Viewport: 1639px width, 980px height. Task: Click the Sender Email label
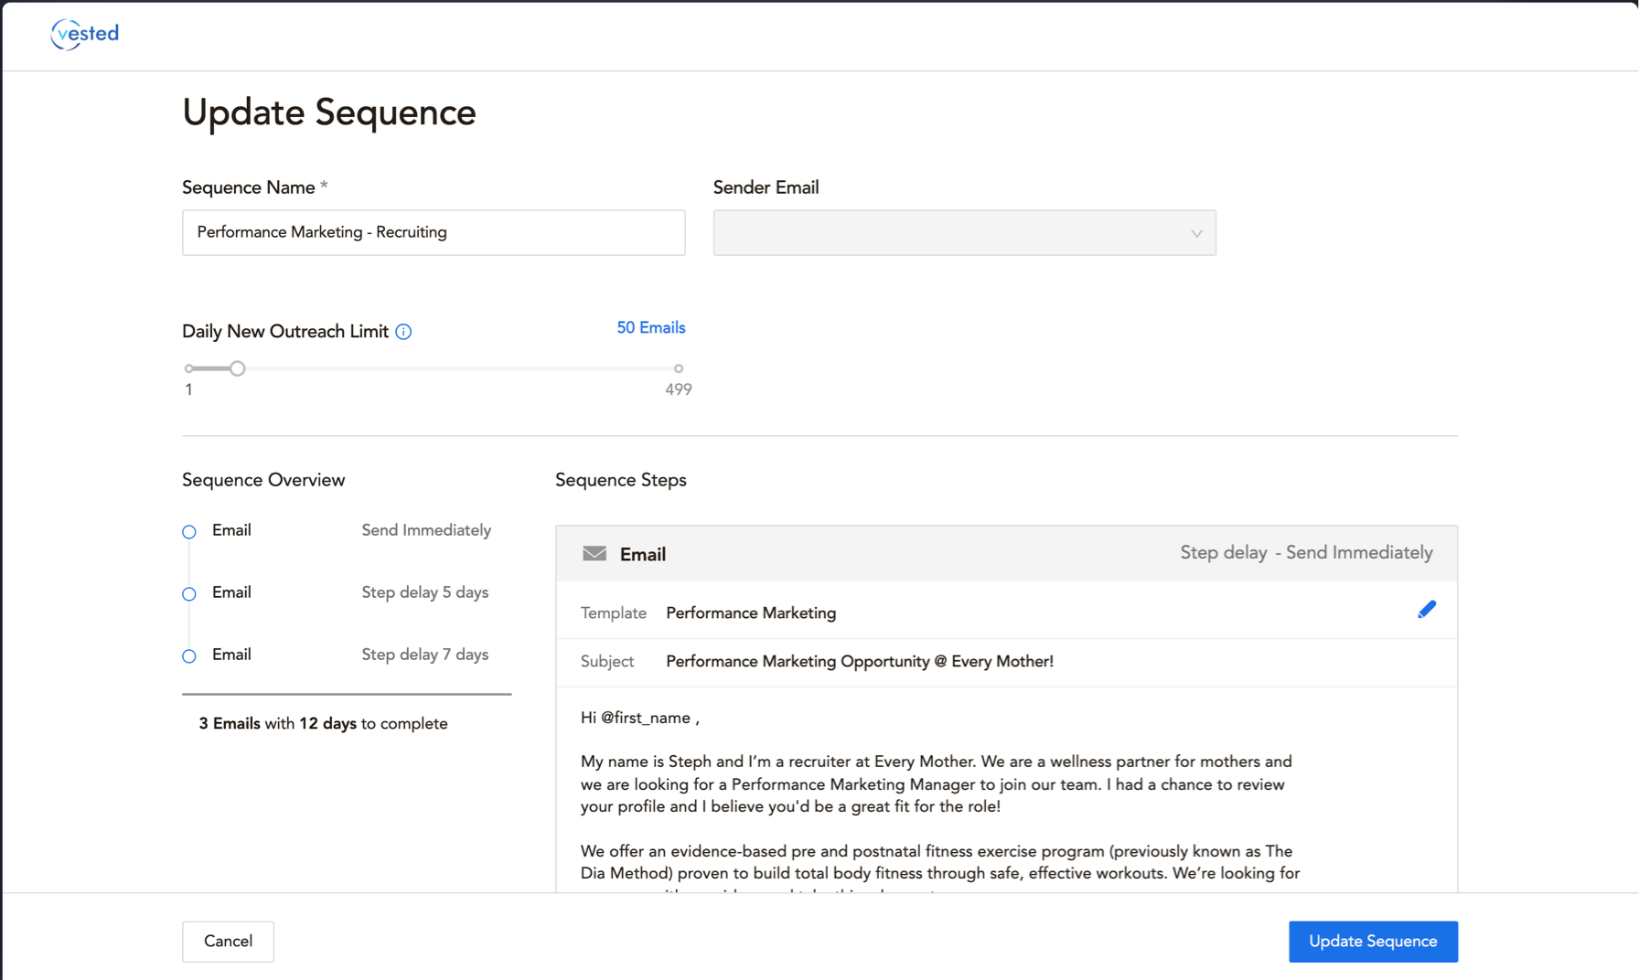pyautogui.click(x=766, y=187)
